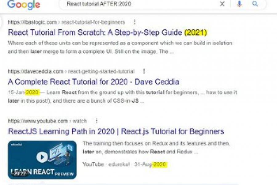The width and height of the screenshot is (277, 185).
Task: Start voice search with the microphone icon
Action: 239,4
